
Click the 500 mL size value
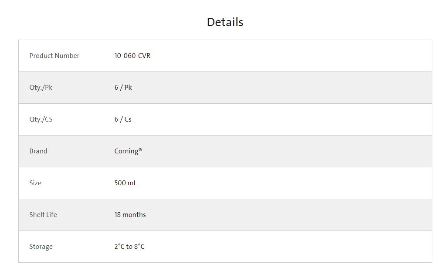(x=126, y=183)
